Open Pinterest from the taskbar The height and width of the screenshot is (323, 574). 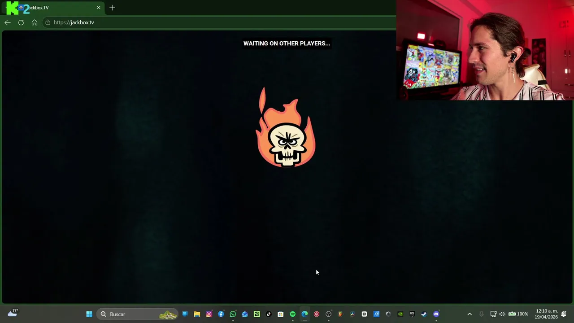317,314
